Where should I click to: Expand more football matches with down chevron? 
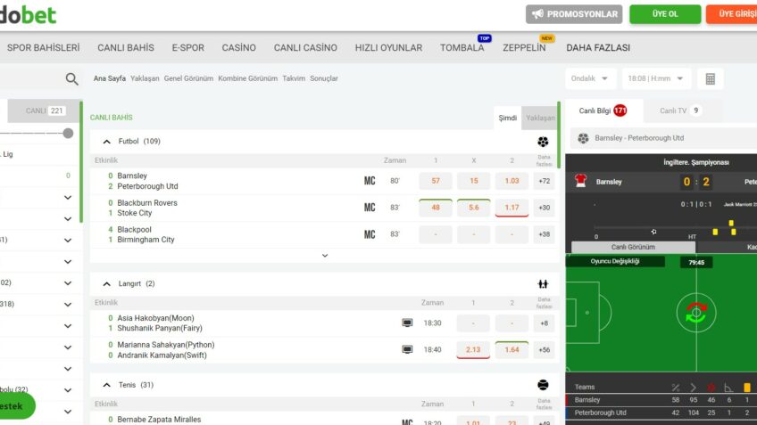(324, 256)
